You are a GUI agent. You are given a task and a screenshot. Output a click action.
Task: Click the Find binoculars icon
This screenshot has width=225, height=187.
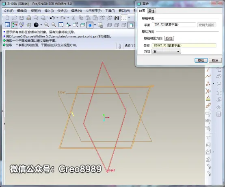pyautogui.click(x=117, y=18)
